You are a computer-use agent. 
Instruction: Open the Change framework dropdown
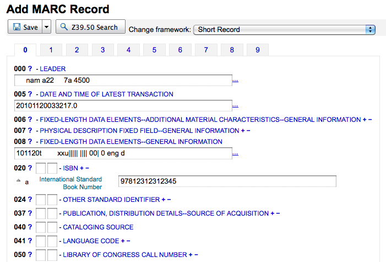pos(284,29)
